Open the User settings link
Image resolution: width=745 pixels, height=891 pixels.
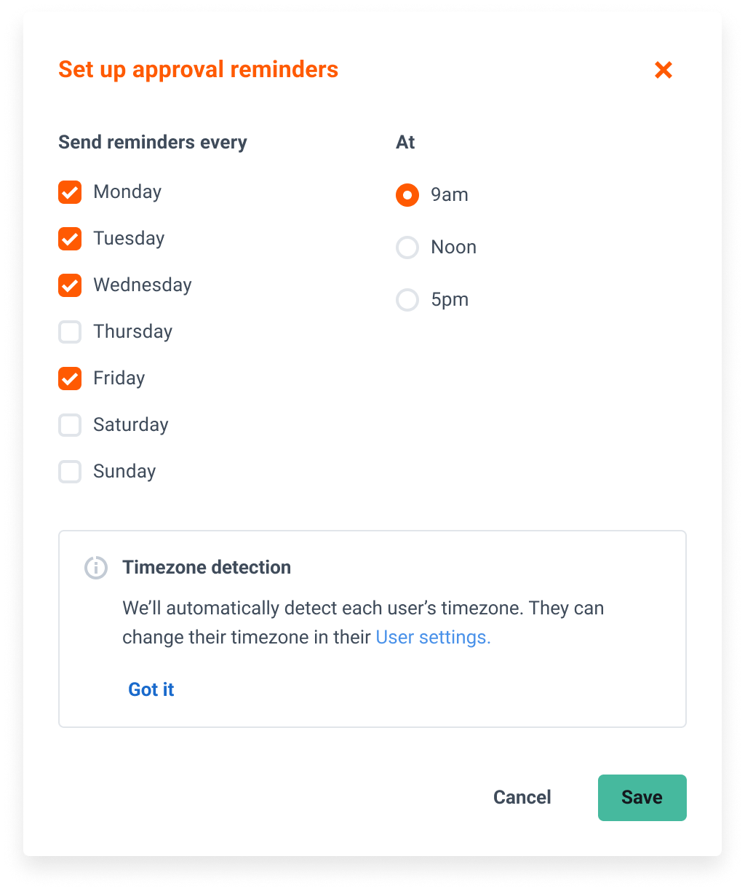coord(433,637)
